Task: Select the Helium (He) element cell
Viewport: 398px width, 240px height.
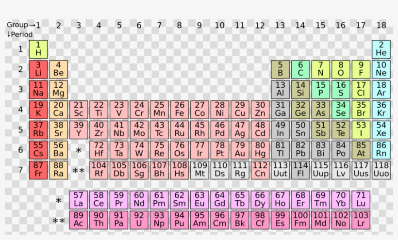Action: click(381, 49)
